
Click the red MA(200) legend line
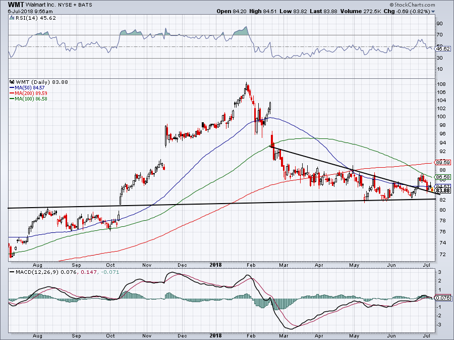coord(12,93)
